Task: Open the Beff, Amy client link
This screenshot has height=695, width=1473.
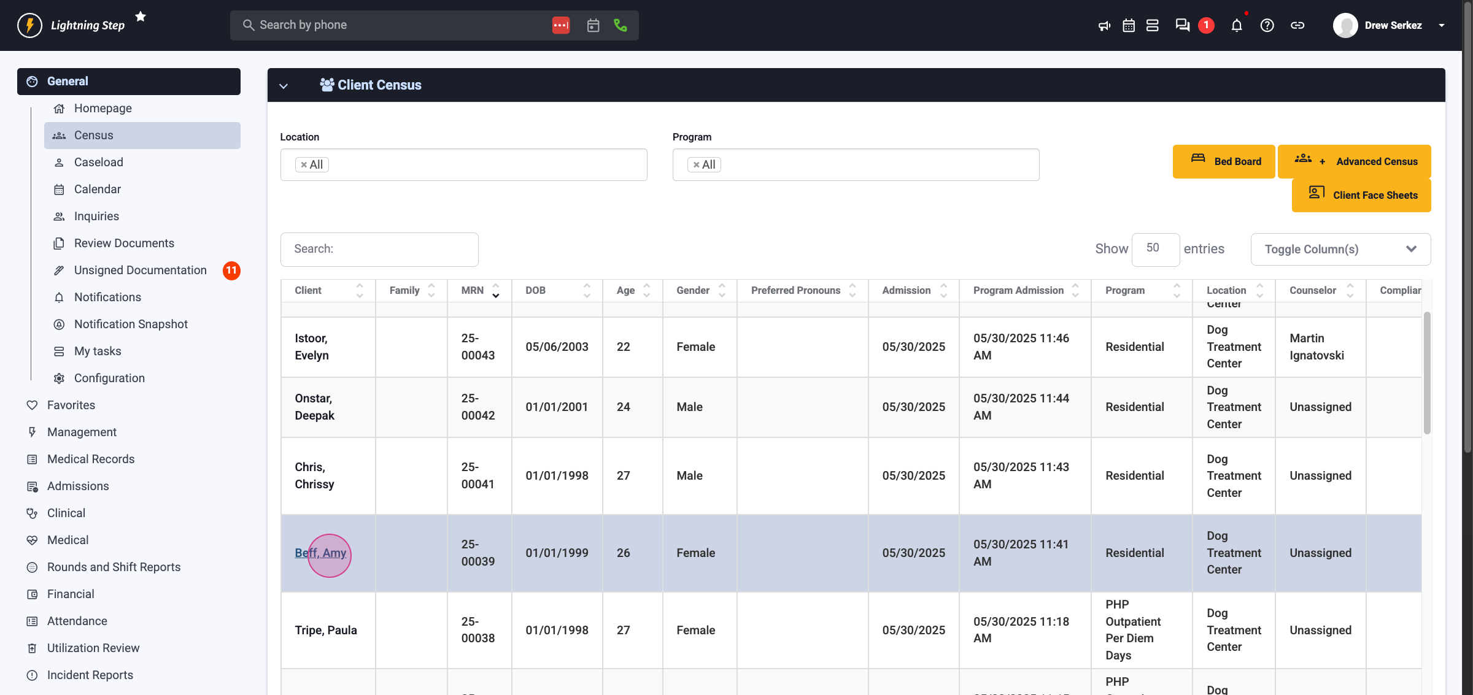Action: tap(320, 553)
